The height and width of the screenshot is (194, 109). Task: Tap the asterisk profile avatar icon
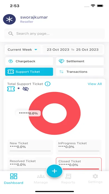9,20
